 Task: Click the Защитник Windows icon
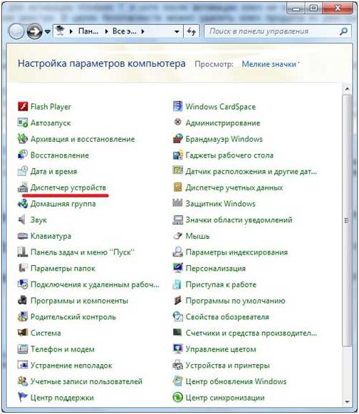177,204
